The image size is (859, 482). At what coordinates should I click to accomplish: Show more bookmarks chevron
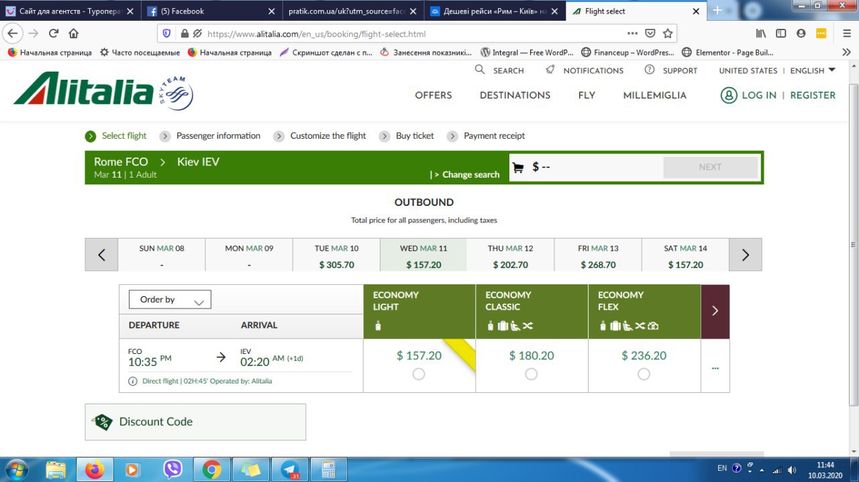pos(846,52)
